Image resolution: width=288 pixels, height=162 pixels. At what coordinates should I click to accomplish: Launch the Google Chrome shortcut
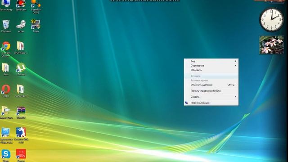(6, 49)
